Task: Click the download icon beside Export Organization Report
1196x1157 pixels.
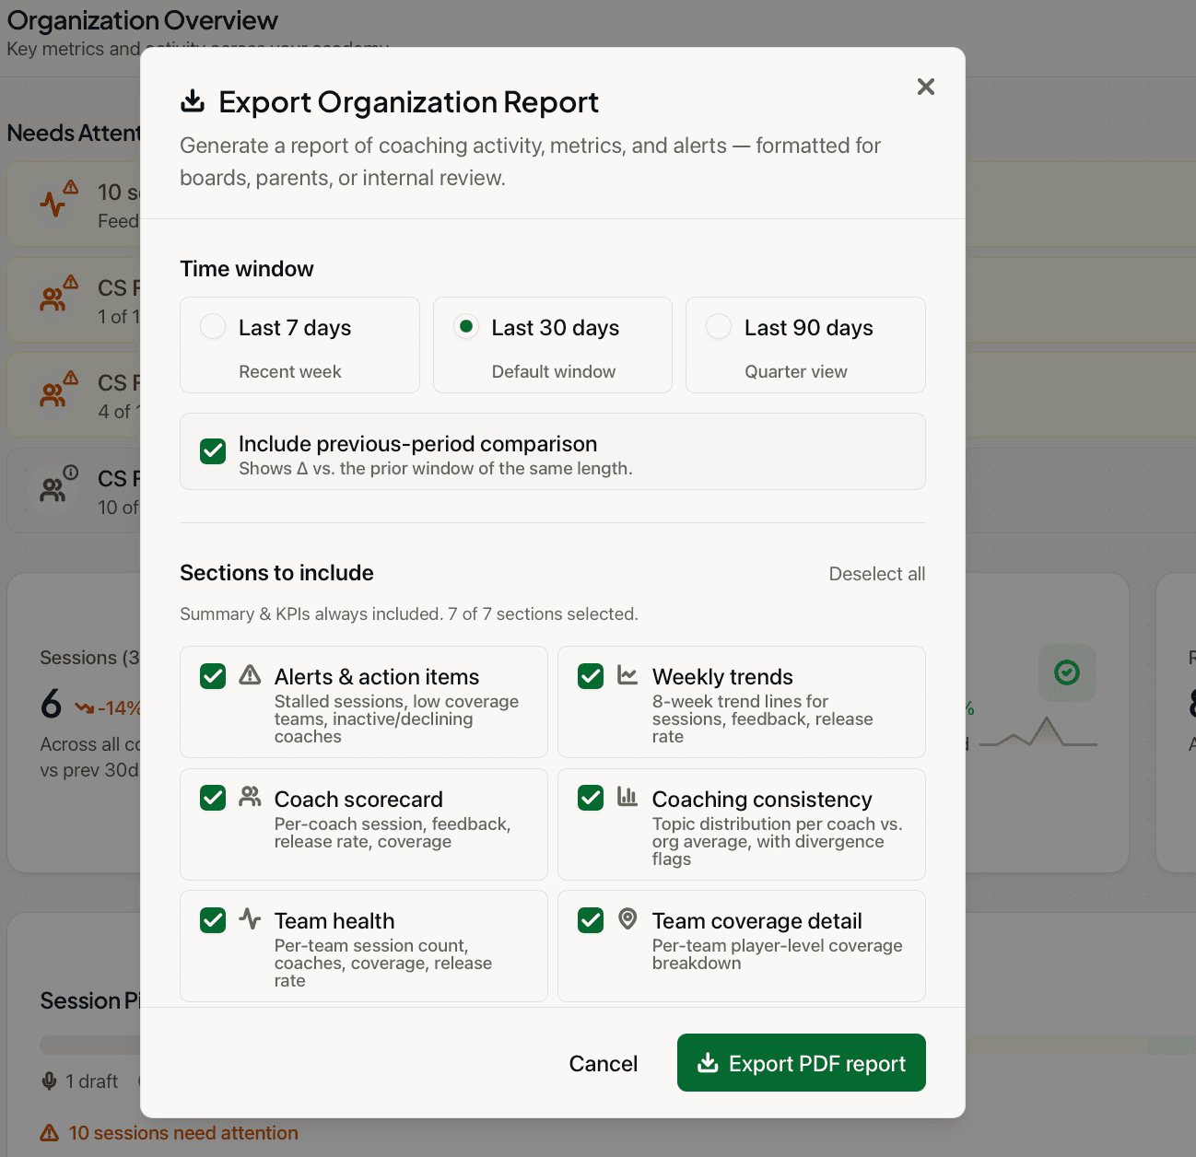Action: click(x=193, y=101)
